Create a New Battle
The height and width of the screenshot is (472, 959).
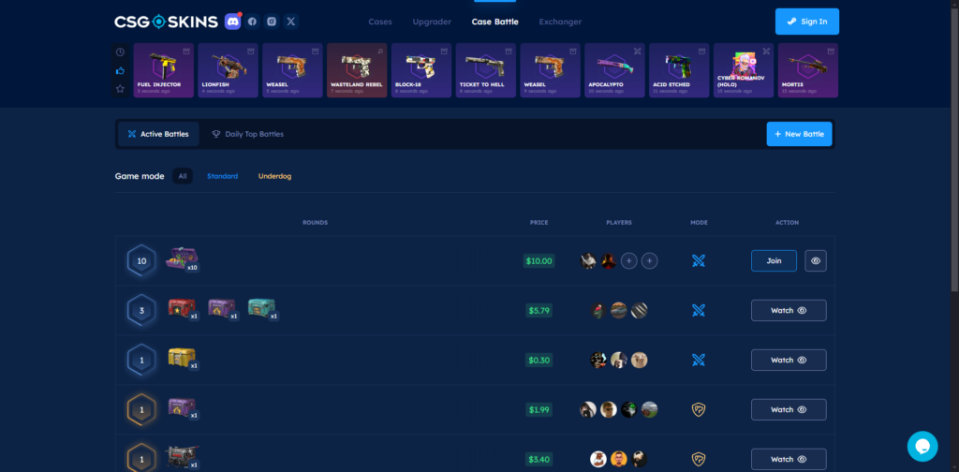pyautogui.click(x=800, y=134)
